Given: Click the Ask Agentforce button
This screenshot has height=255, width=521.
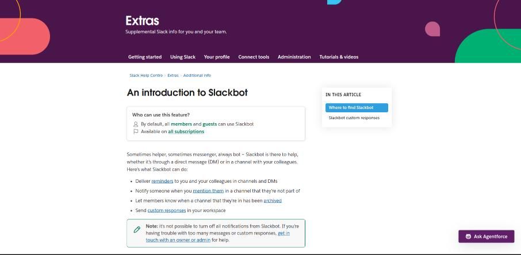Looking at the screenshot, I should pyautogui.click(x=486, y=236).
